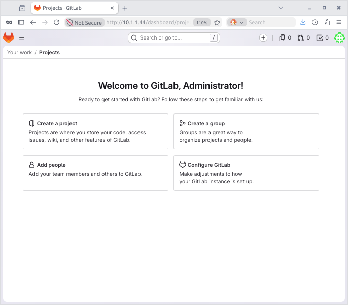
Task: Open merge requests counter icon
Action: 304,38
